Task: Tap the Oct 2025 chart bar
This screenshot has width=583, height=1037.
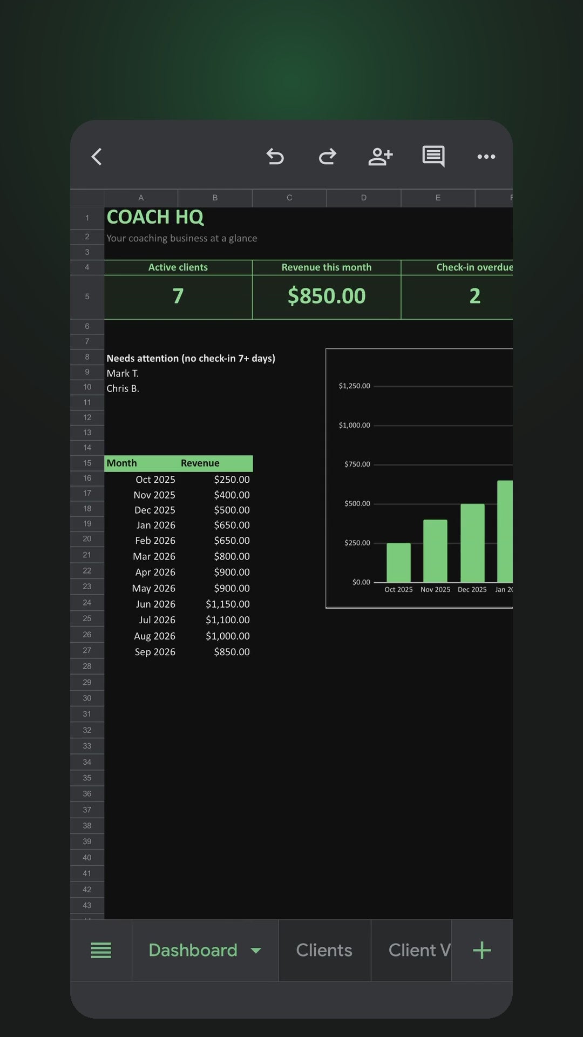Action: [398, 562]
